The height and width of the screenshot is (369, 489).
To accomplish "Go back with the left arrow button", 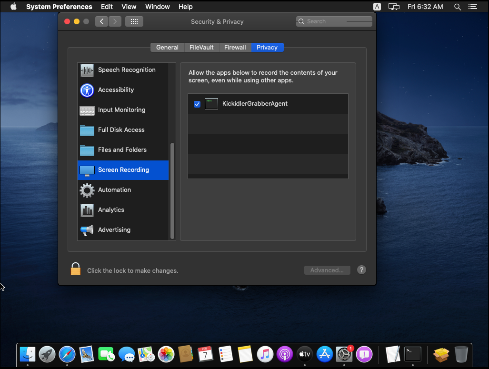I will [x=101, y=21].
